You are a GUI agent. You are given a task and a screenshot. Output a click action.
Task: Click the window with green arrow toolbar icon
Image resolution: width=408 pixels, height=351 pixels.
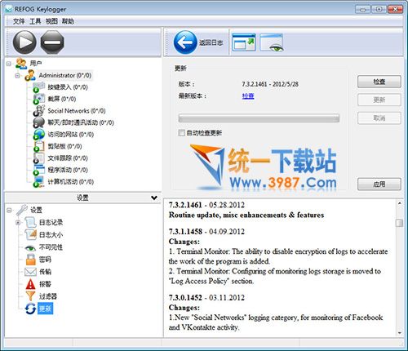coord(244,42)
